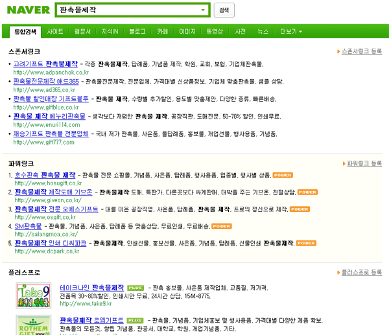Screen dimensions: 389x335
Task: Select the 통합검색 tab
Action: tap(25, 32)
